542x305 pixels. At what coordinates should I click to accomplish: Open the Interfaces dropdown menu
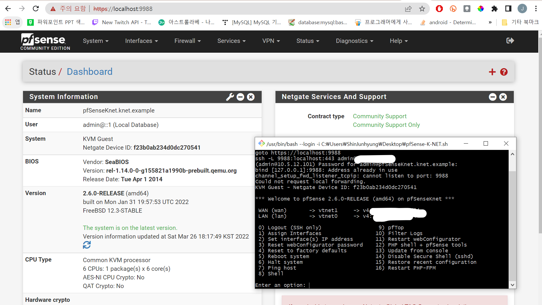point(141,41)
